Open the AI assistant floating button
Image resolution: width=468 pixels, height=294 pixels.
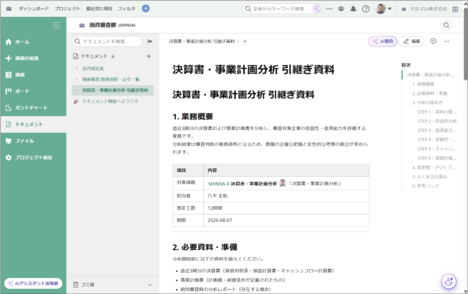449,282
